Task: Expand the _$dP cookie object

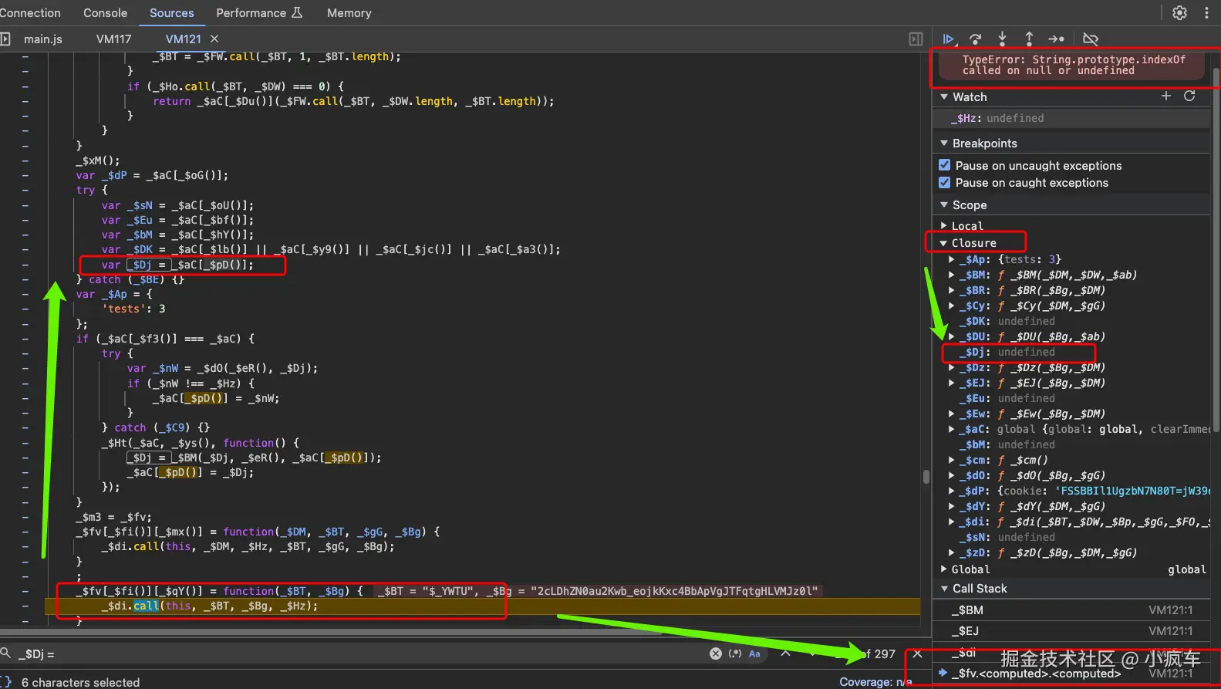Action: [x=951, y=491]
